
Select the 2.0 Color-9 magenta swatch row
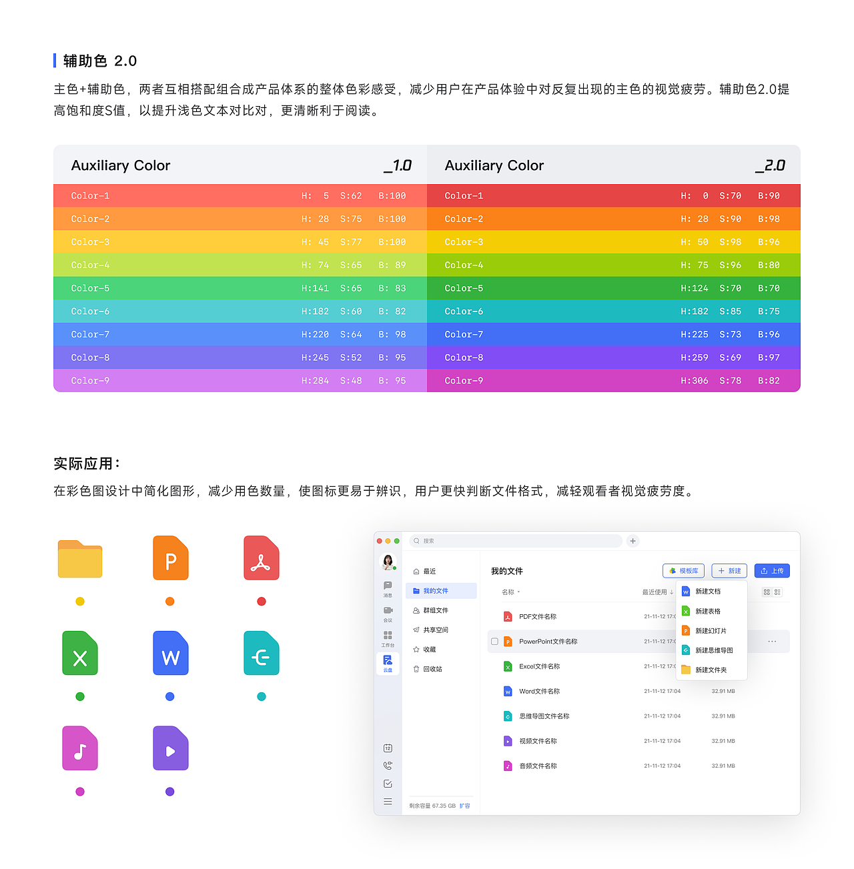tap(614, 381)
